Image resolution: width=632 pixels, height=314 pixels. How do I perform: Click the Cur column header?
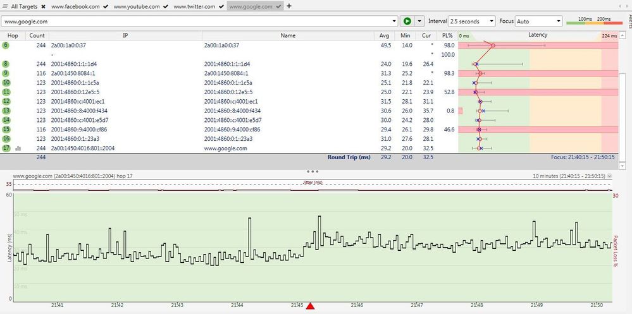click(426, 35)
